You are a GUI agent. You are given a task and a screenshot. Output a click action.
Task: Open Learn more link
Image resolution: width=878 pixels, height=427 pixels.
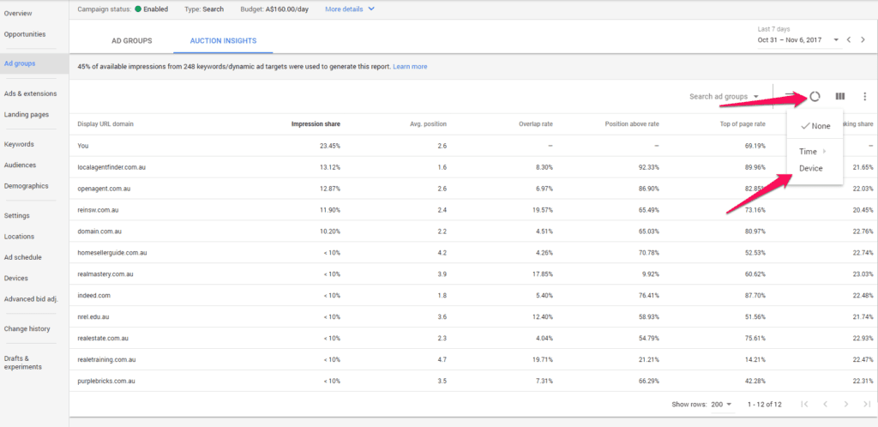[x=410, y=67]
